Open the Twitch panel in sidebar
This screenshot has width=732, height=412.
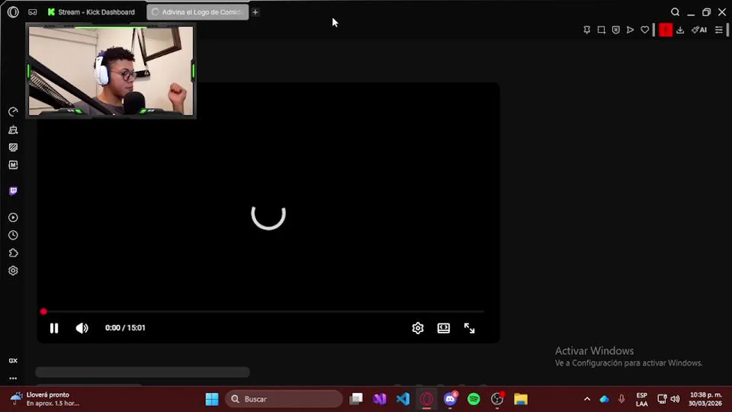(x=13, y=191)
